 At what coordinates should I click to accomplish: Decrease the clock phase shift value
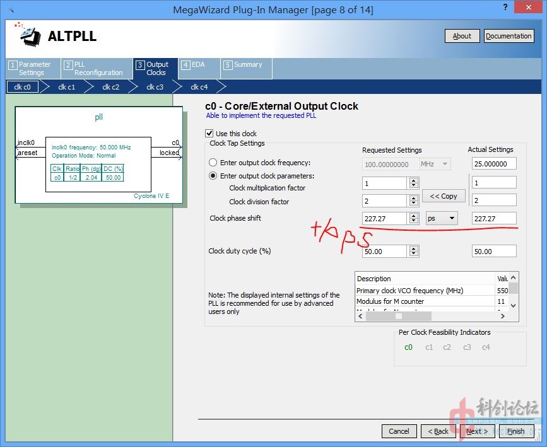tap(414, 221)
